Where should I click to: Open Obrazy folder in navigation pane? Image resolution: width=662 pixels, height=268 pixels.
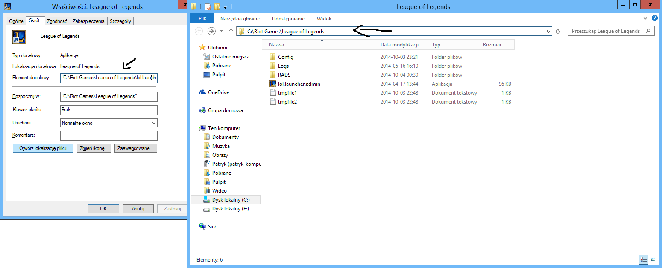point(220,155)
